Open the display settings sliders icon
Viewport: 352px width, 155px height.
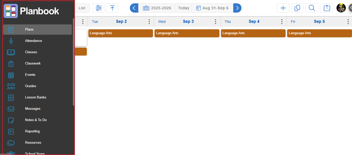99,8
